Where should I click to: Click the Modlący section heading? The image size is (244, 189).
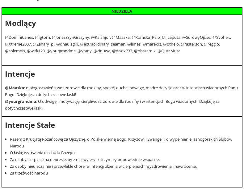[x=21, y=23]
